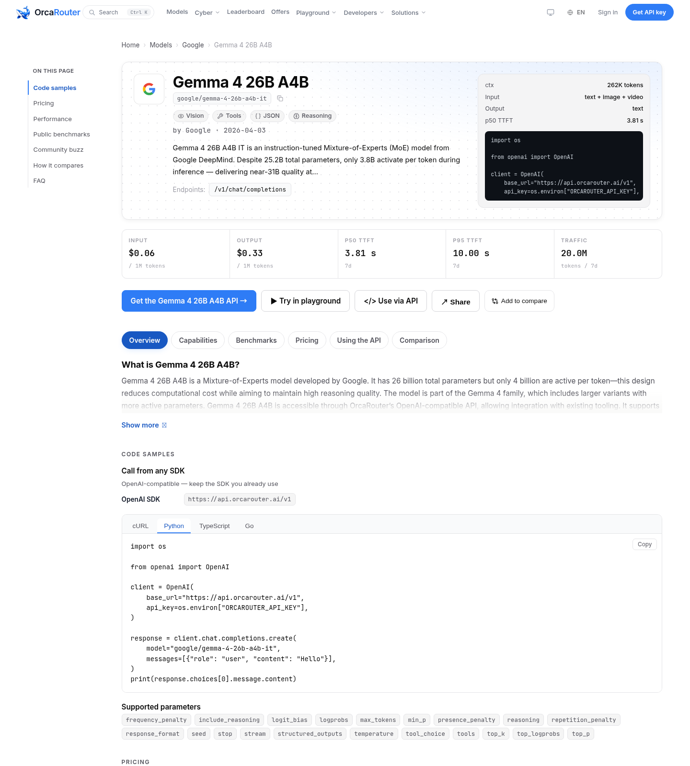
Task: Toggle the monitor theme icon
Action: pyautogui.click(x=551, y=12)
